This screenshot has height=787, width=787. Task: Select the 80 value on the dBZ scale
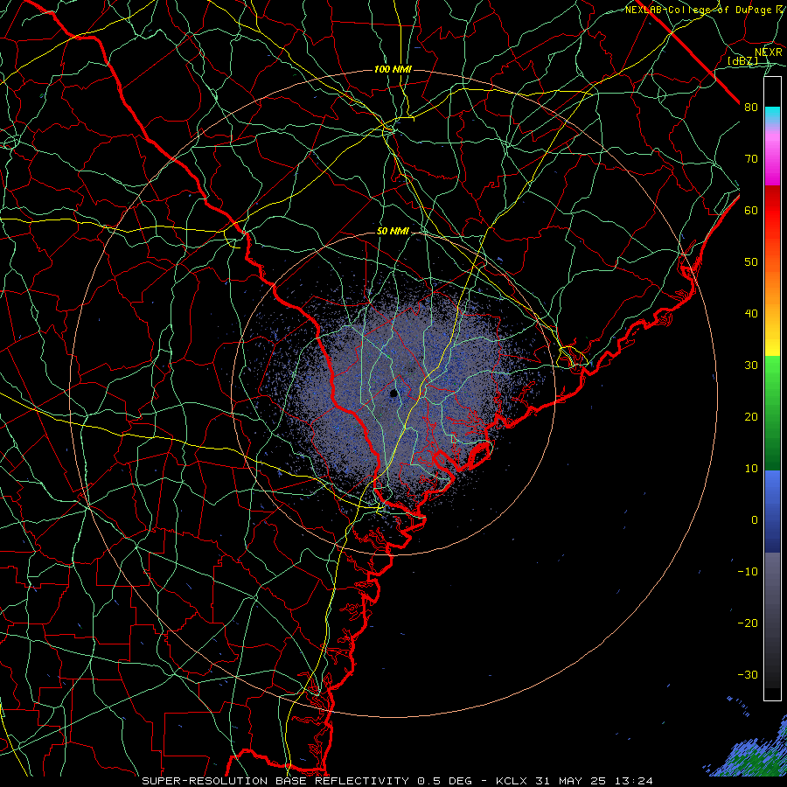click(x=751, y=108)
